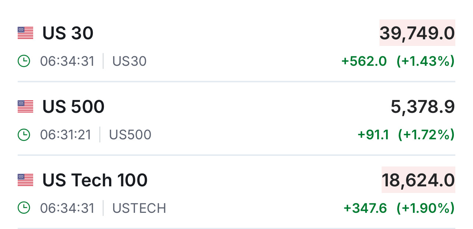This screenshot has width=473, height=229.
Task: Click the 06:31:21 timestamp
Action: pyautogui.click(x=66, y=135)
